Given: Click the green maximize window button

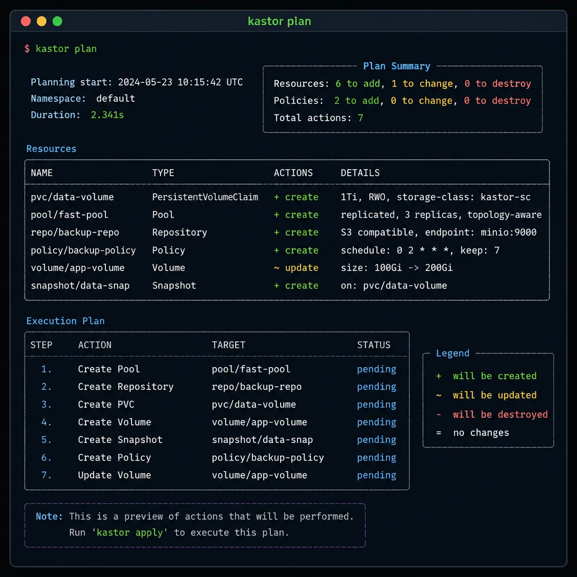Looking at the screenshot, I should (57, 21).
